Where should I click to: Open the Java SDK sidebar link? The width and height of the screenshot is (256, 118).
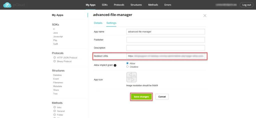(55, 33)
